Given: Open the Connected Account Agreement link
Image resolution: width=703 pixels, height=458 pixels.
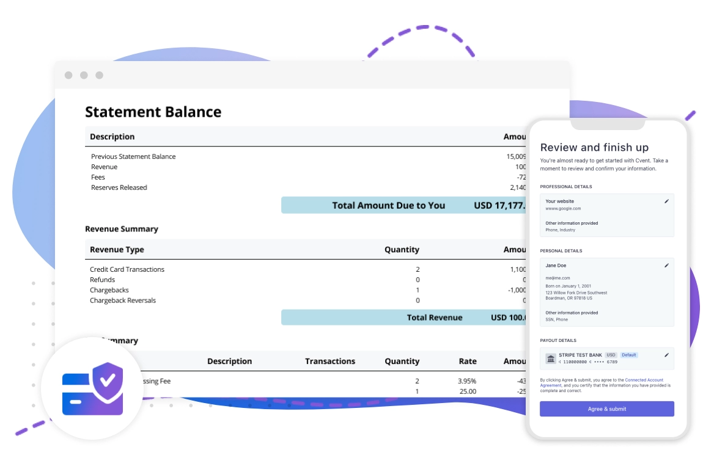Looking at the screenshot, I should point(647,380).
